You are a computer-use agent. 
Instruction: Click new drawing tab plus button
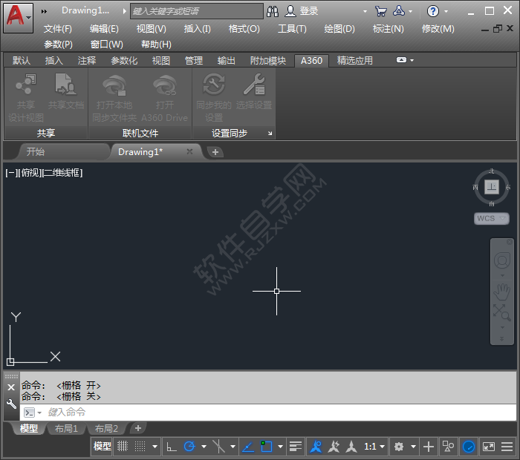point(215,152)
